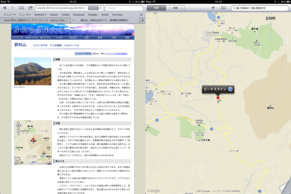Open the Facebook bookmark

[x=79, y=15]
